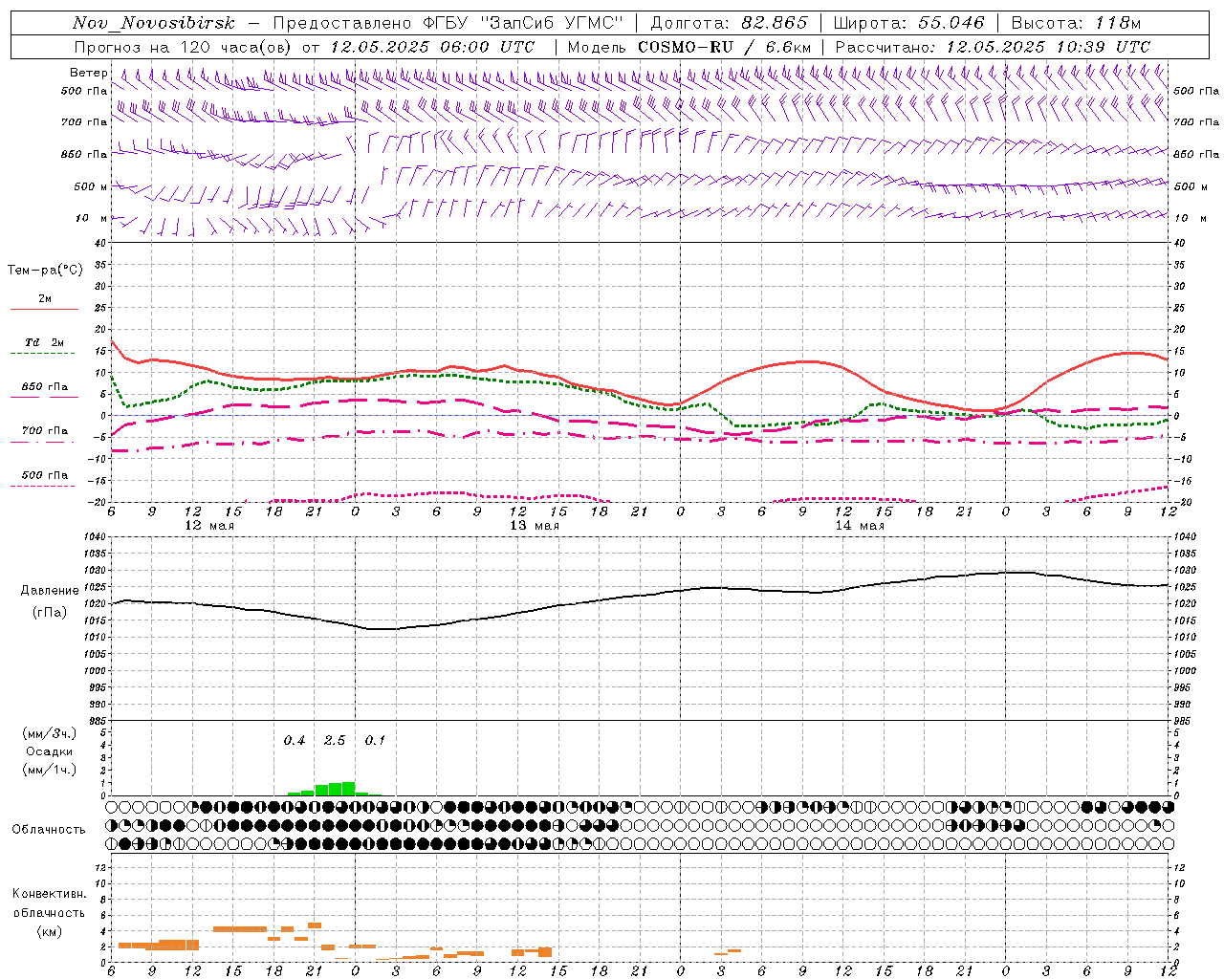Click the 12 value on left convective cloud axis
Viewport: 1224px width, 979px height.
pos(100,867)
